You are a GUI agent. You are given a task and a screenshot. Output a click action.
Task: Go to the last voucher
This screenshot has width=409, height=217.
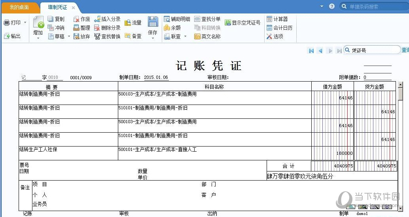[x=339, y=51]
